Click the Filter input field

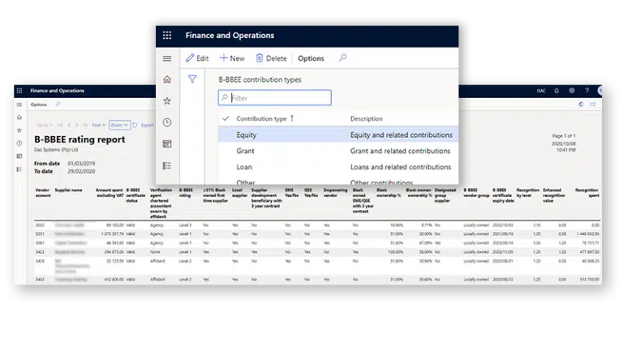point(280,98)
